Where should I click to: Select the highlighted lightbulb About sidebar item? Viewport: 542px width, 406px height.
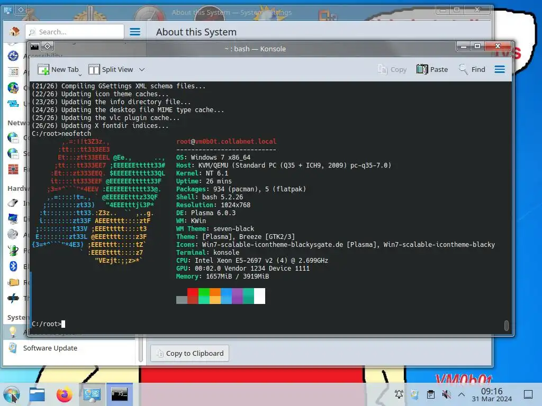tap(13, 332)
